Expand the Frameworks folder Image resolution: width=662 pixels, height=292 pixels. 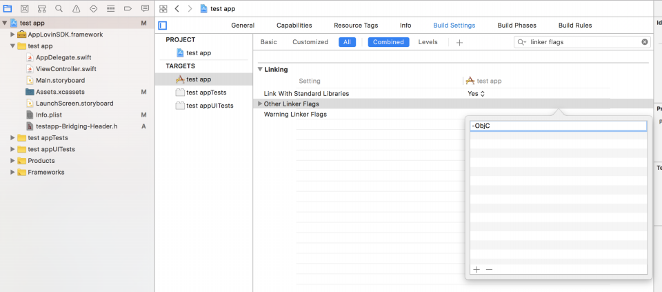12,172
